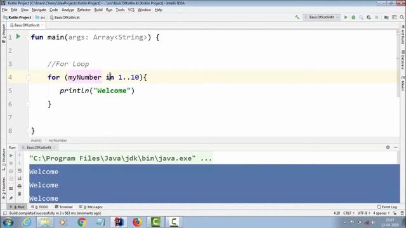This screenshot has width=406, height=228.
Task: Open the Event Log
Action: click(387, 207)
